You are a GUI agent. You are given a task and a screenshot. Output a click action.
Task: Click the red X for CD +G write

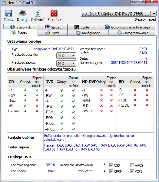37,106
